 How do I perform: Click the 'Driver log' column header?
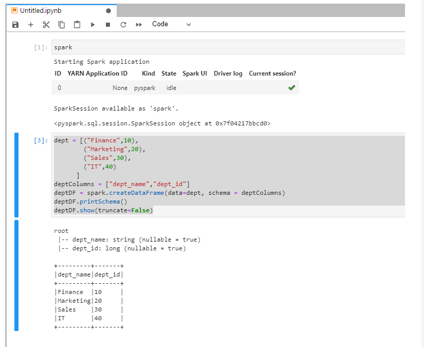pyautogui.click(x=228, y=74)
